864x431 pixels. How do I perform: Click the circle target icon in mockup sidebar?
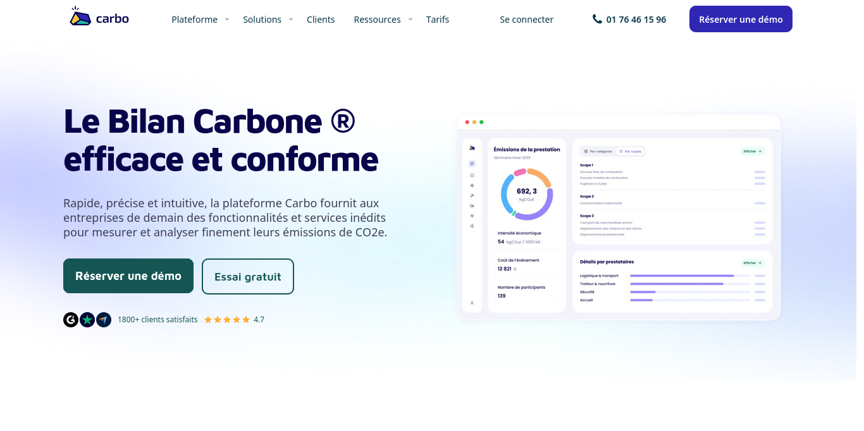click(472, 175)
